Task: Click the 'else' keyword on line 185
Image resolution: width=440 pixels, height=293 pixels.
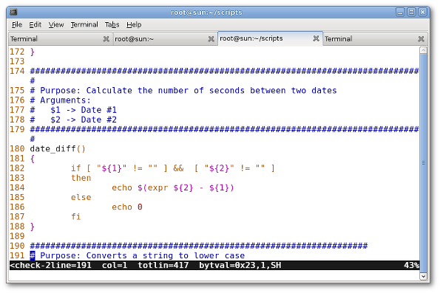Action: (81, 197)
